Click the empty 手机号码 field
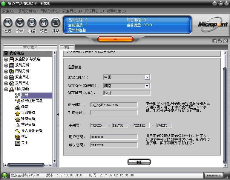This screenshot has height=180, width=230. (114, 113)
